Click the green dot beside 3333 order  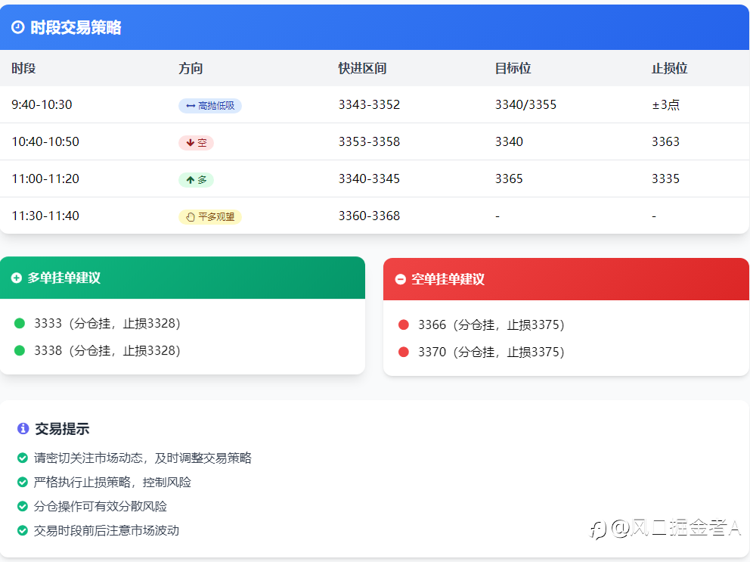(20, 324)
